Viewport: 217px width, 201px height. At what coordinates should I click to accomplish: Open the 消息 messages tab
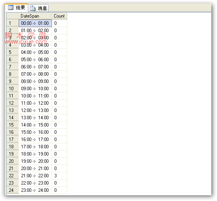tap(39, 8)
